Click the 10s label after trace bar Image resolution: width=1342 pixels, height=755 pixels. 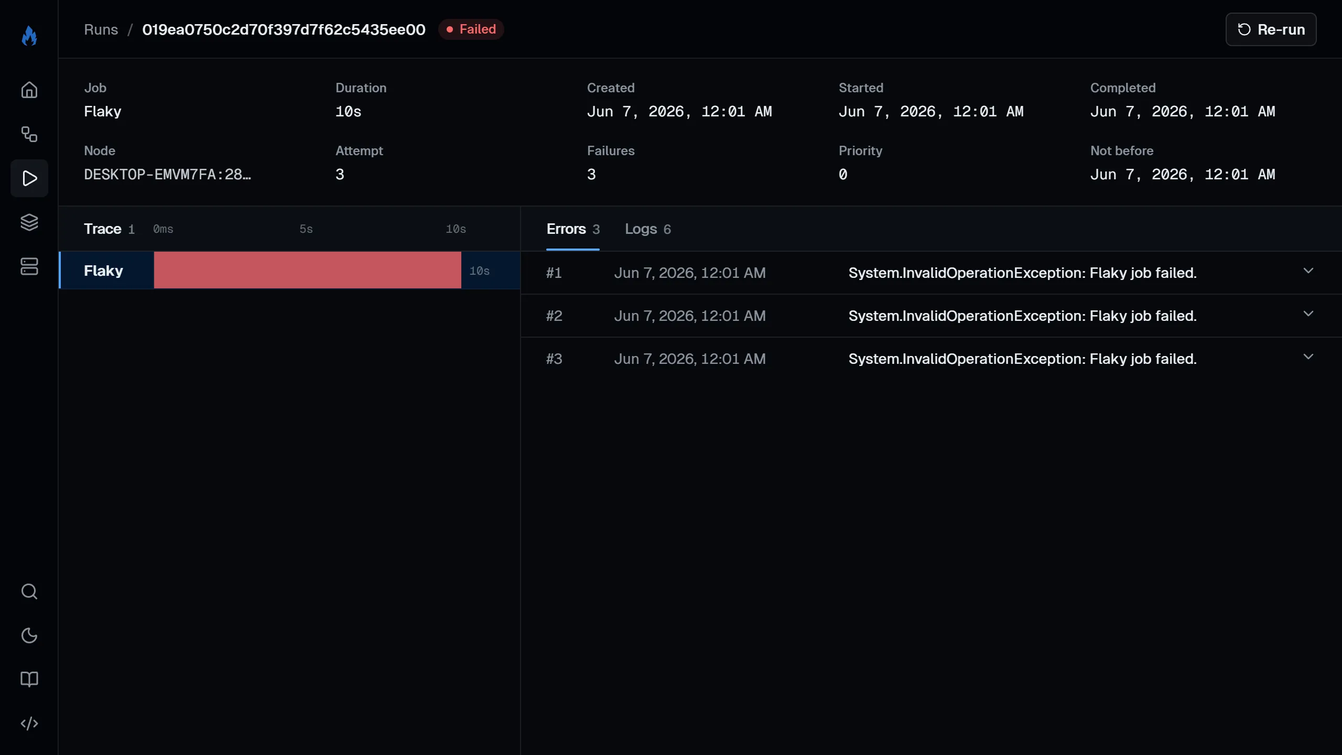tap(480, 271)
